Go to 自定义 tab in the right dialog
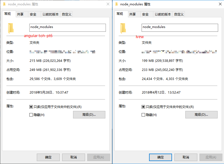Screen dimensions: 224x164 [179, 14]
